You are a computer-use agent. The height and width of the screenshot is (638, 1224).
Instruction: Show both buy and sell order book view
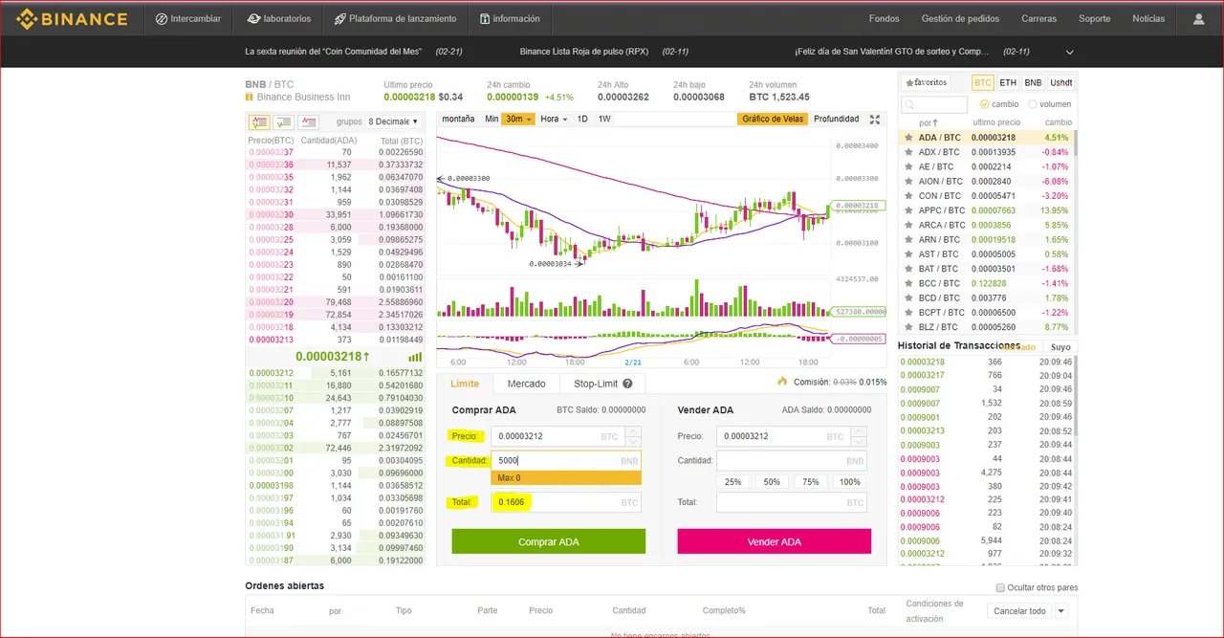tap(259, 121)
